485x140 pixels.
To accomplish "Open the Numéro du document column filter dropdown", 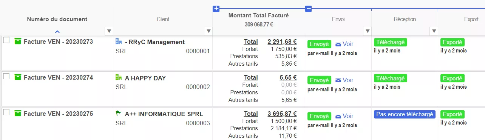I will [x=109, y=31].
